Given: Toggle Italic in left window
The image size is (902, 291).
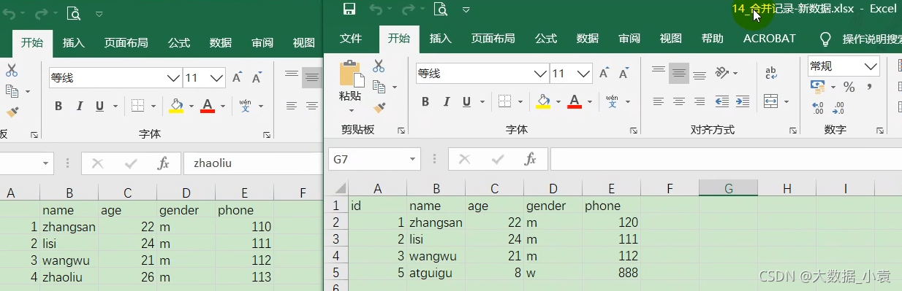Looking at the screenshot, I should (79, 106).
